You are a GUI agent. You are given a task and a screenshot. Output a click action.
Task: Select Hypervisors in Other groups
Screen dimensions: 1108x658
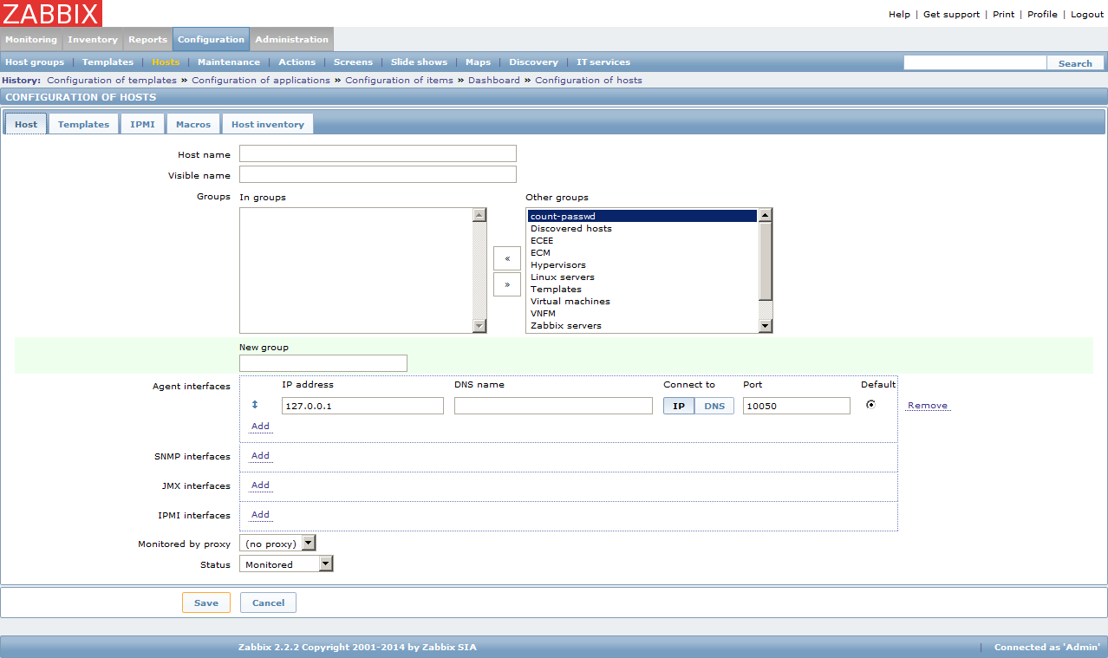(x=642, y=265)
